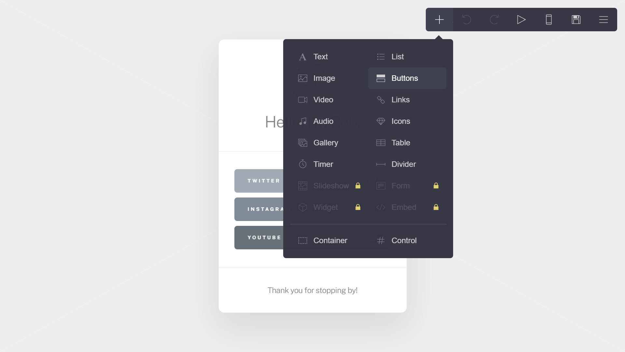This screenshot has width=625, height=352.
Task: Click the Text element option
Action: [x=321, y=56]
